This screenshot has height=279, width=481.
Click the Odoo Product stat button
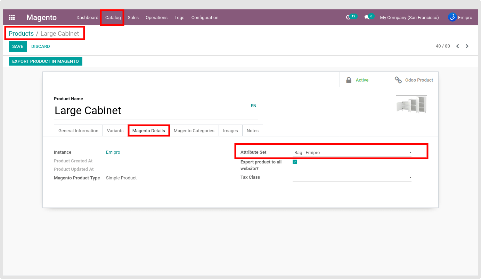[x=414, y=80]
